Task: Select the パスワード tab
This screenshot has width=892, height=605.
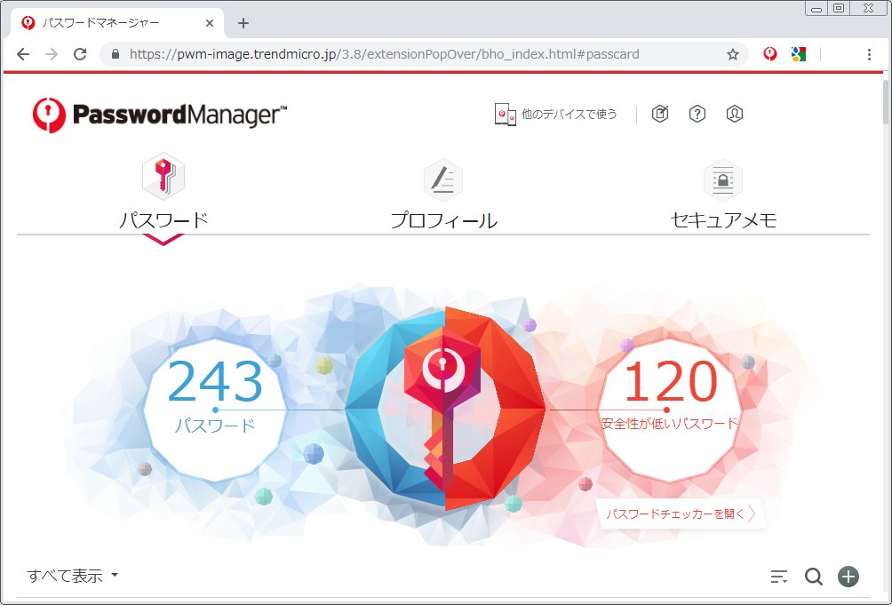Action: click(x=163, y=219)
